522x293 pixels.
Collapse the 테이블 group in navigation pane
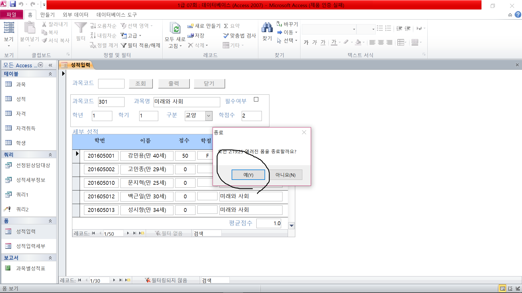pos(50,74)
